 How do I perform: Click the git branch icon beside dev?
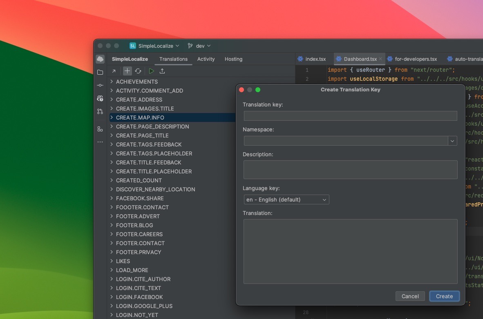click(x=190, y=46)
